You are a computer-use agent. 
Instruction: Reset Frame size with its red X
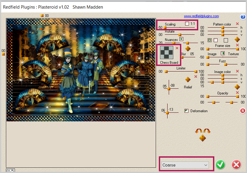point(237,45)
